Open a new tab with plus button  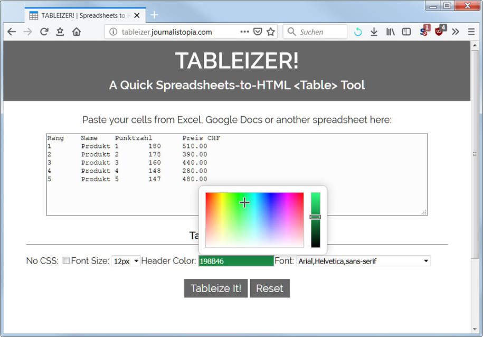pyautogui.click(x=154, y=15)
